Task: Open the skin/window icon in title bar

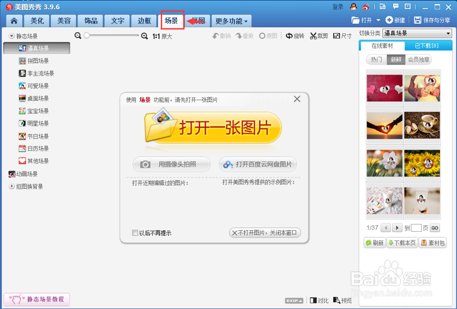Action: pos(383,6)
